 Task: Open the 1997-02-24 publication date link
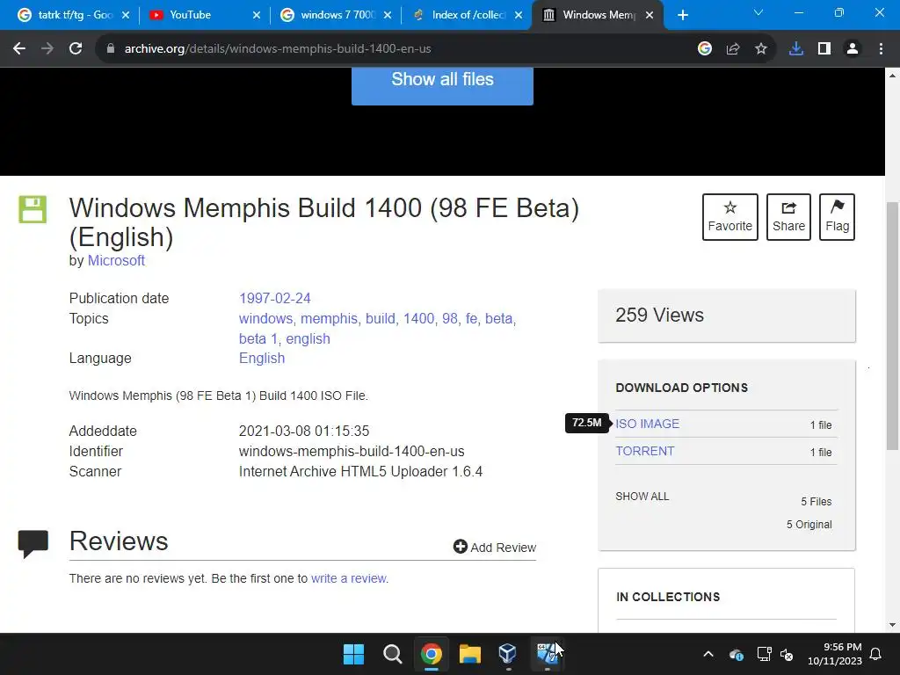274,299
